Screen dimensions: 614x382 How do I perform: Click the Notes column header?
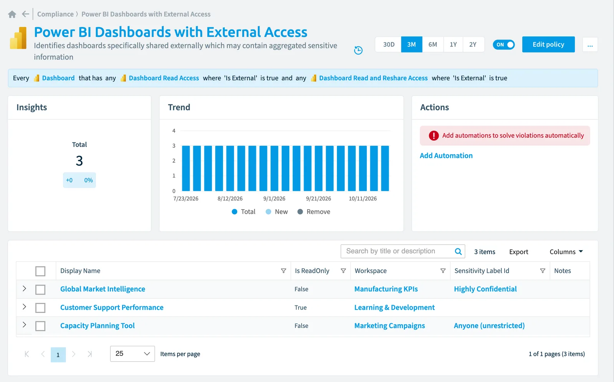tap(563, 271)
